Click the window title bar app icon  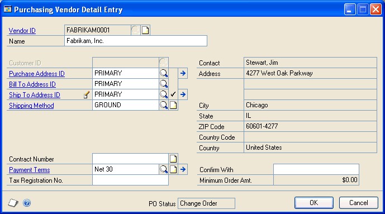[x=8, y=9]
